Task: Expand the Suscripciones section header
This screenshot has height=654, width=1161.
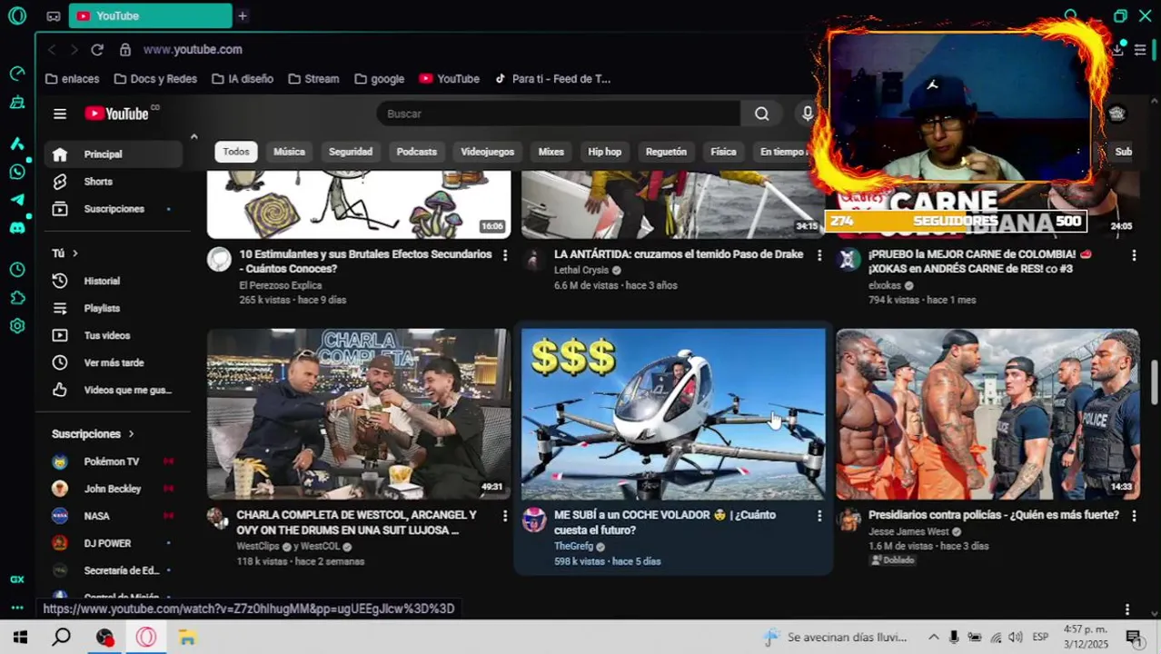Action: pyautogui.click(x=93, y=434)
